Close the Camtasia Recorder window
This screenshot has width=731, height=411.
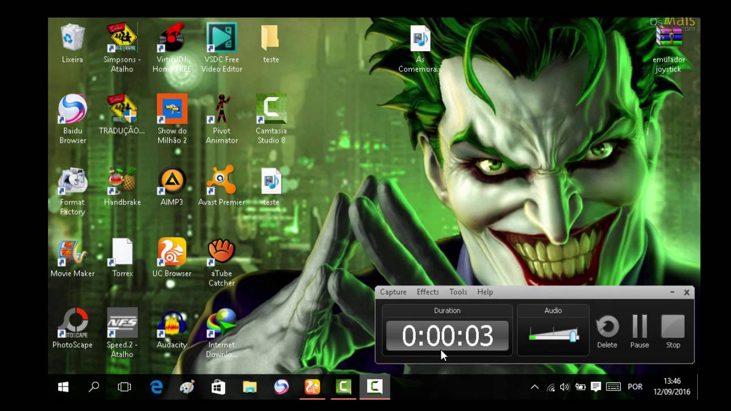point(686,292)
